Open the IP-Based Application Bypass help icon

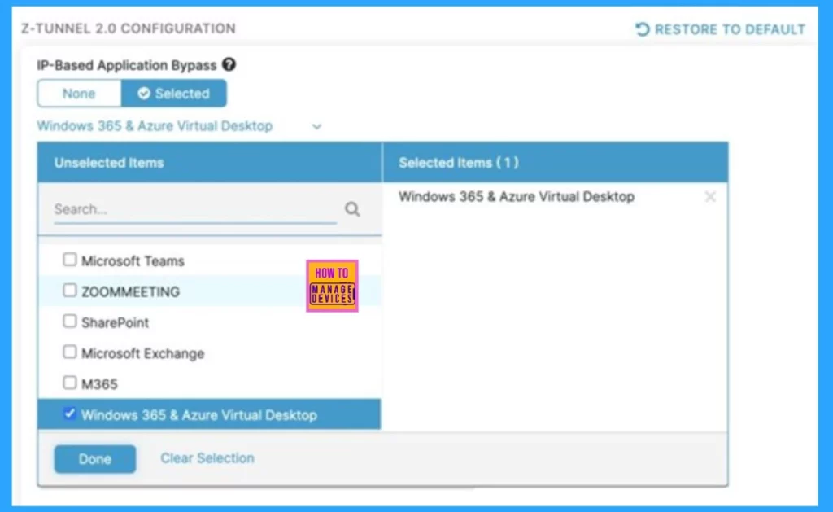(x=229, y=65)
